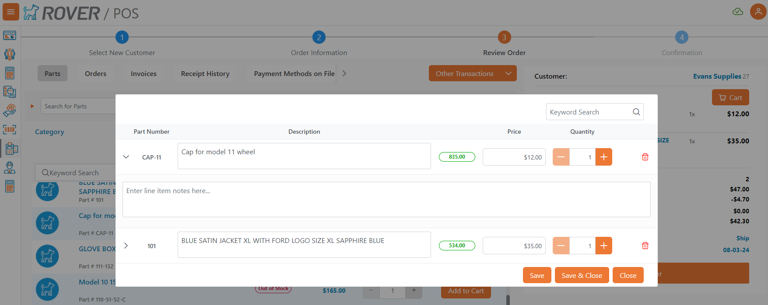Open the Other Transactions dropdown

click(x=473, y=73)
